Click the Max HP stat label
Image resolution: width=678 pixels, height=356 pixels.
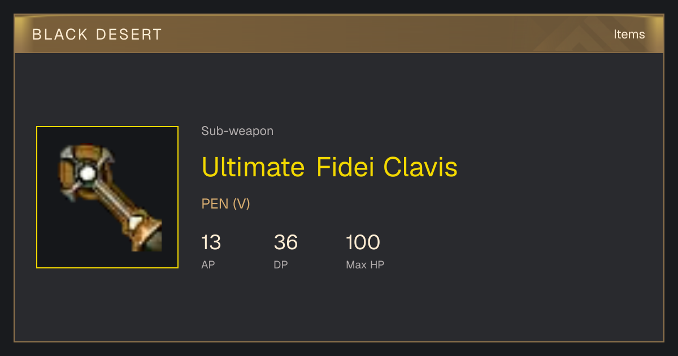pyautogui.click(x=365, y=264)
